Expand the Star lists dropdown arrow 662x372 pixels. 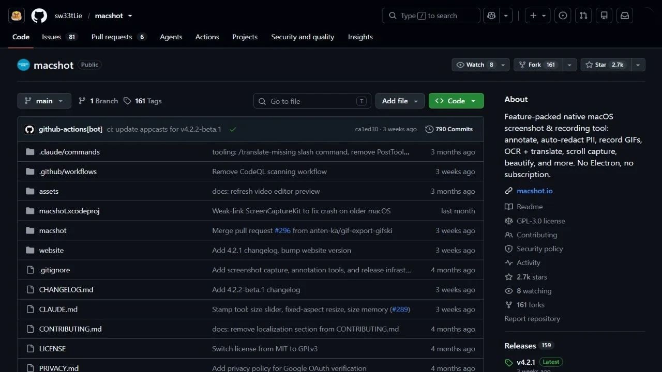[638, 65]
